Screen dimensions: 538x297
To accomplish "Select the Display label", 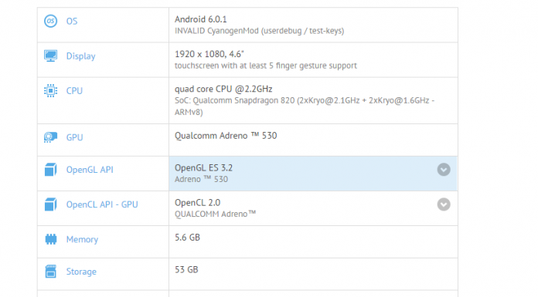I will pos(80,56).
